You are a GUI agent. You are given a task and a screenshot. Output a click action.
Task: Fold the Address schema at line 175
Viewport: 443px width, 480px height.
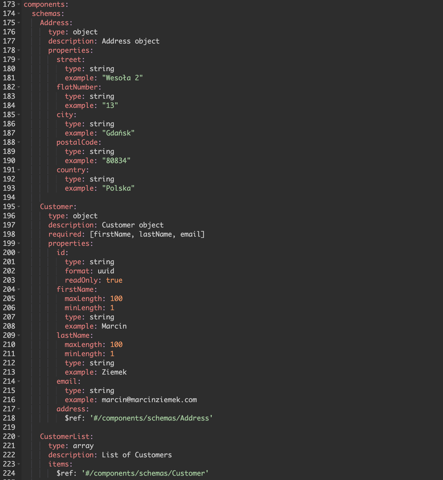pyautogui.click(x=19, y=23)
